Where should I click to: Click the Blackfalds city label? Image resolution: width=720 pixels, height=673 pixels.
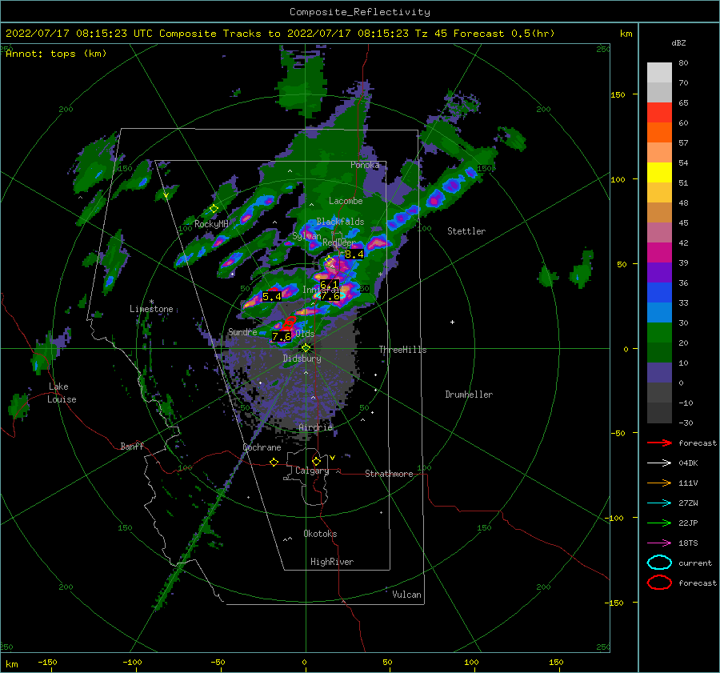pos(340,222)
